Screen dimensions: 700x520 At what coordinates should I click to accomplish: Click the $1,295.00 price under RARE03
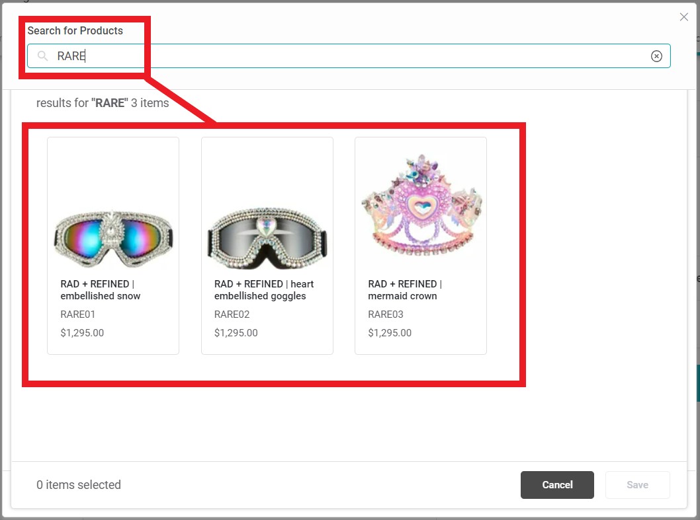(x=390, y=333)
